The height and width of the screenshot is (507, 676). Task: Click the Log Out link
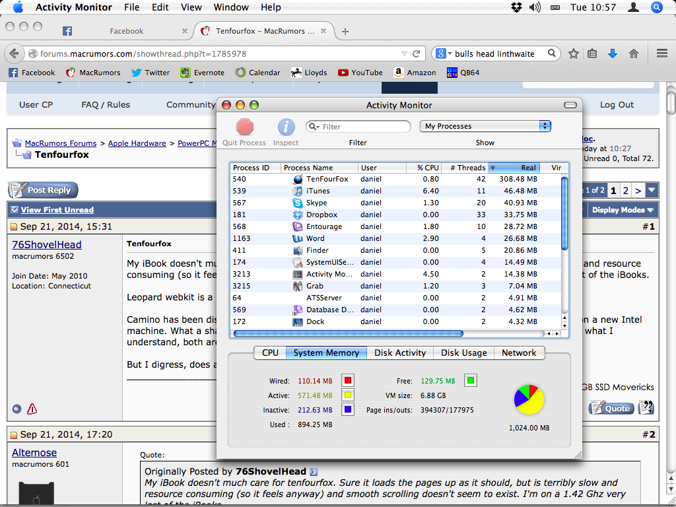(x=617, y=105)
